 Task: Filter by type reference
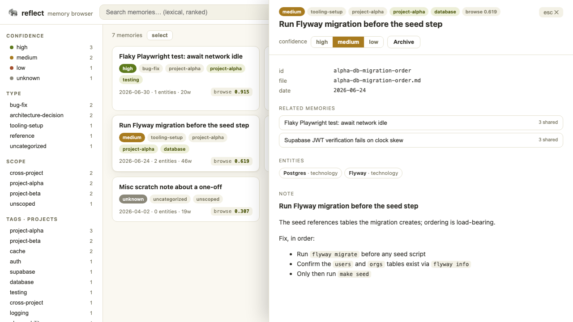51,136
